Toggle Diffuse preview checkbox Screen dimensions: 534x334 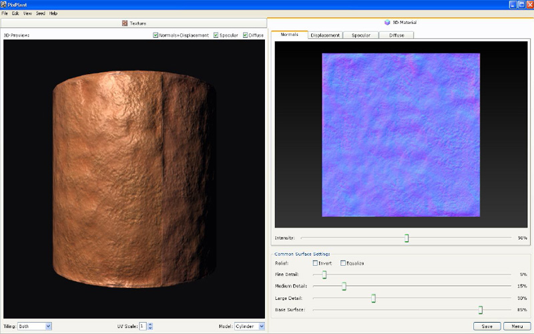[x=245, y=35]
